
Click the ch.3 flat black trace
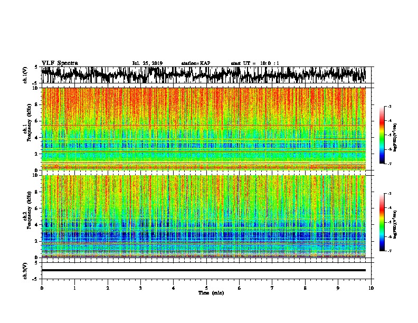[x=203, y=270]
